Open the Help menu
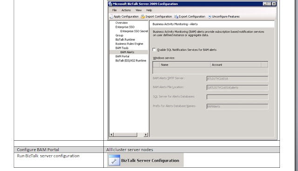 coord(149,10)
